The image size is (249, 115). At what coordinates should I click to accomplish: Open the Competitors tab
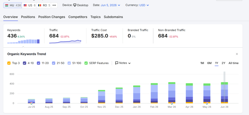pyautogui.click(x=78, y=17)
